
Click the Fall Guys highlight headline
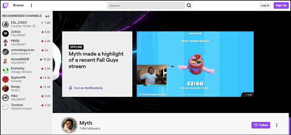click(x=96, y=60)
